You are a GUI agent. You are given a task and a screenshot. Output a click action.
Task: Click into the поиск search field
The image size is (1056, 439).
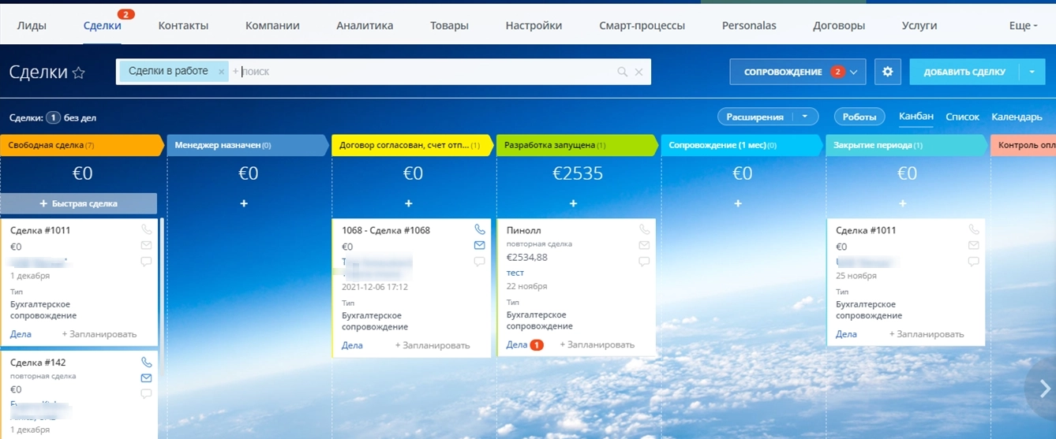426,72
